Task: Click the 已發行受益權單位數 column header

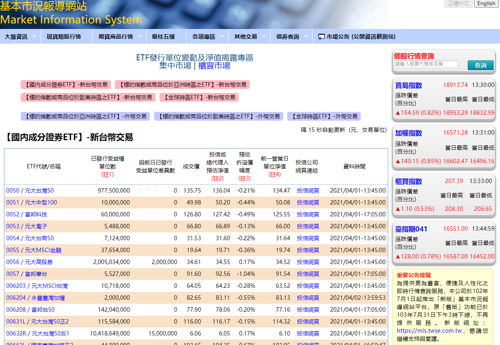Action: coord(107,166)
